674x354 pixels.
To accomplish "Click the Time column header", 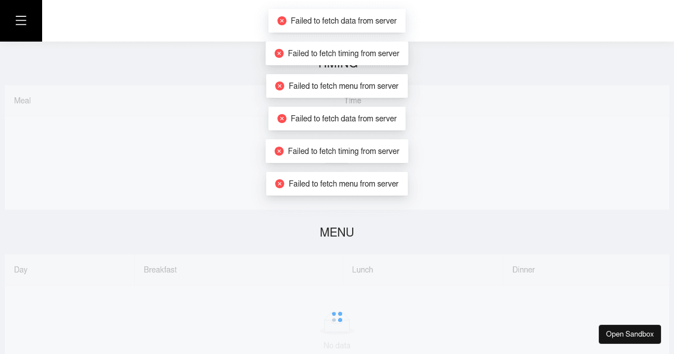I will pos(353,101).
